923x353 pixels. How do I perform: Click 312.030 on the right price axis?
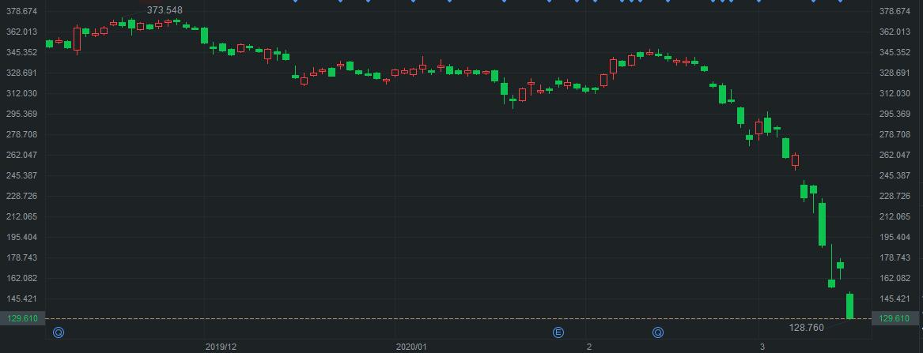895,93
